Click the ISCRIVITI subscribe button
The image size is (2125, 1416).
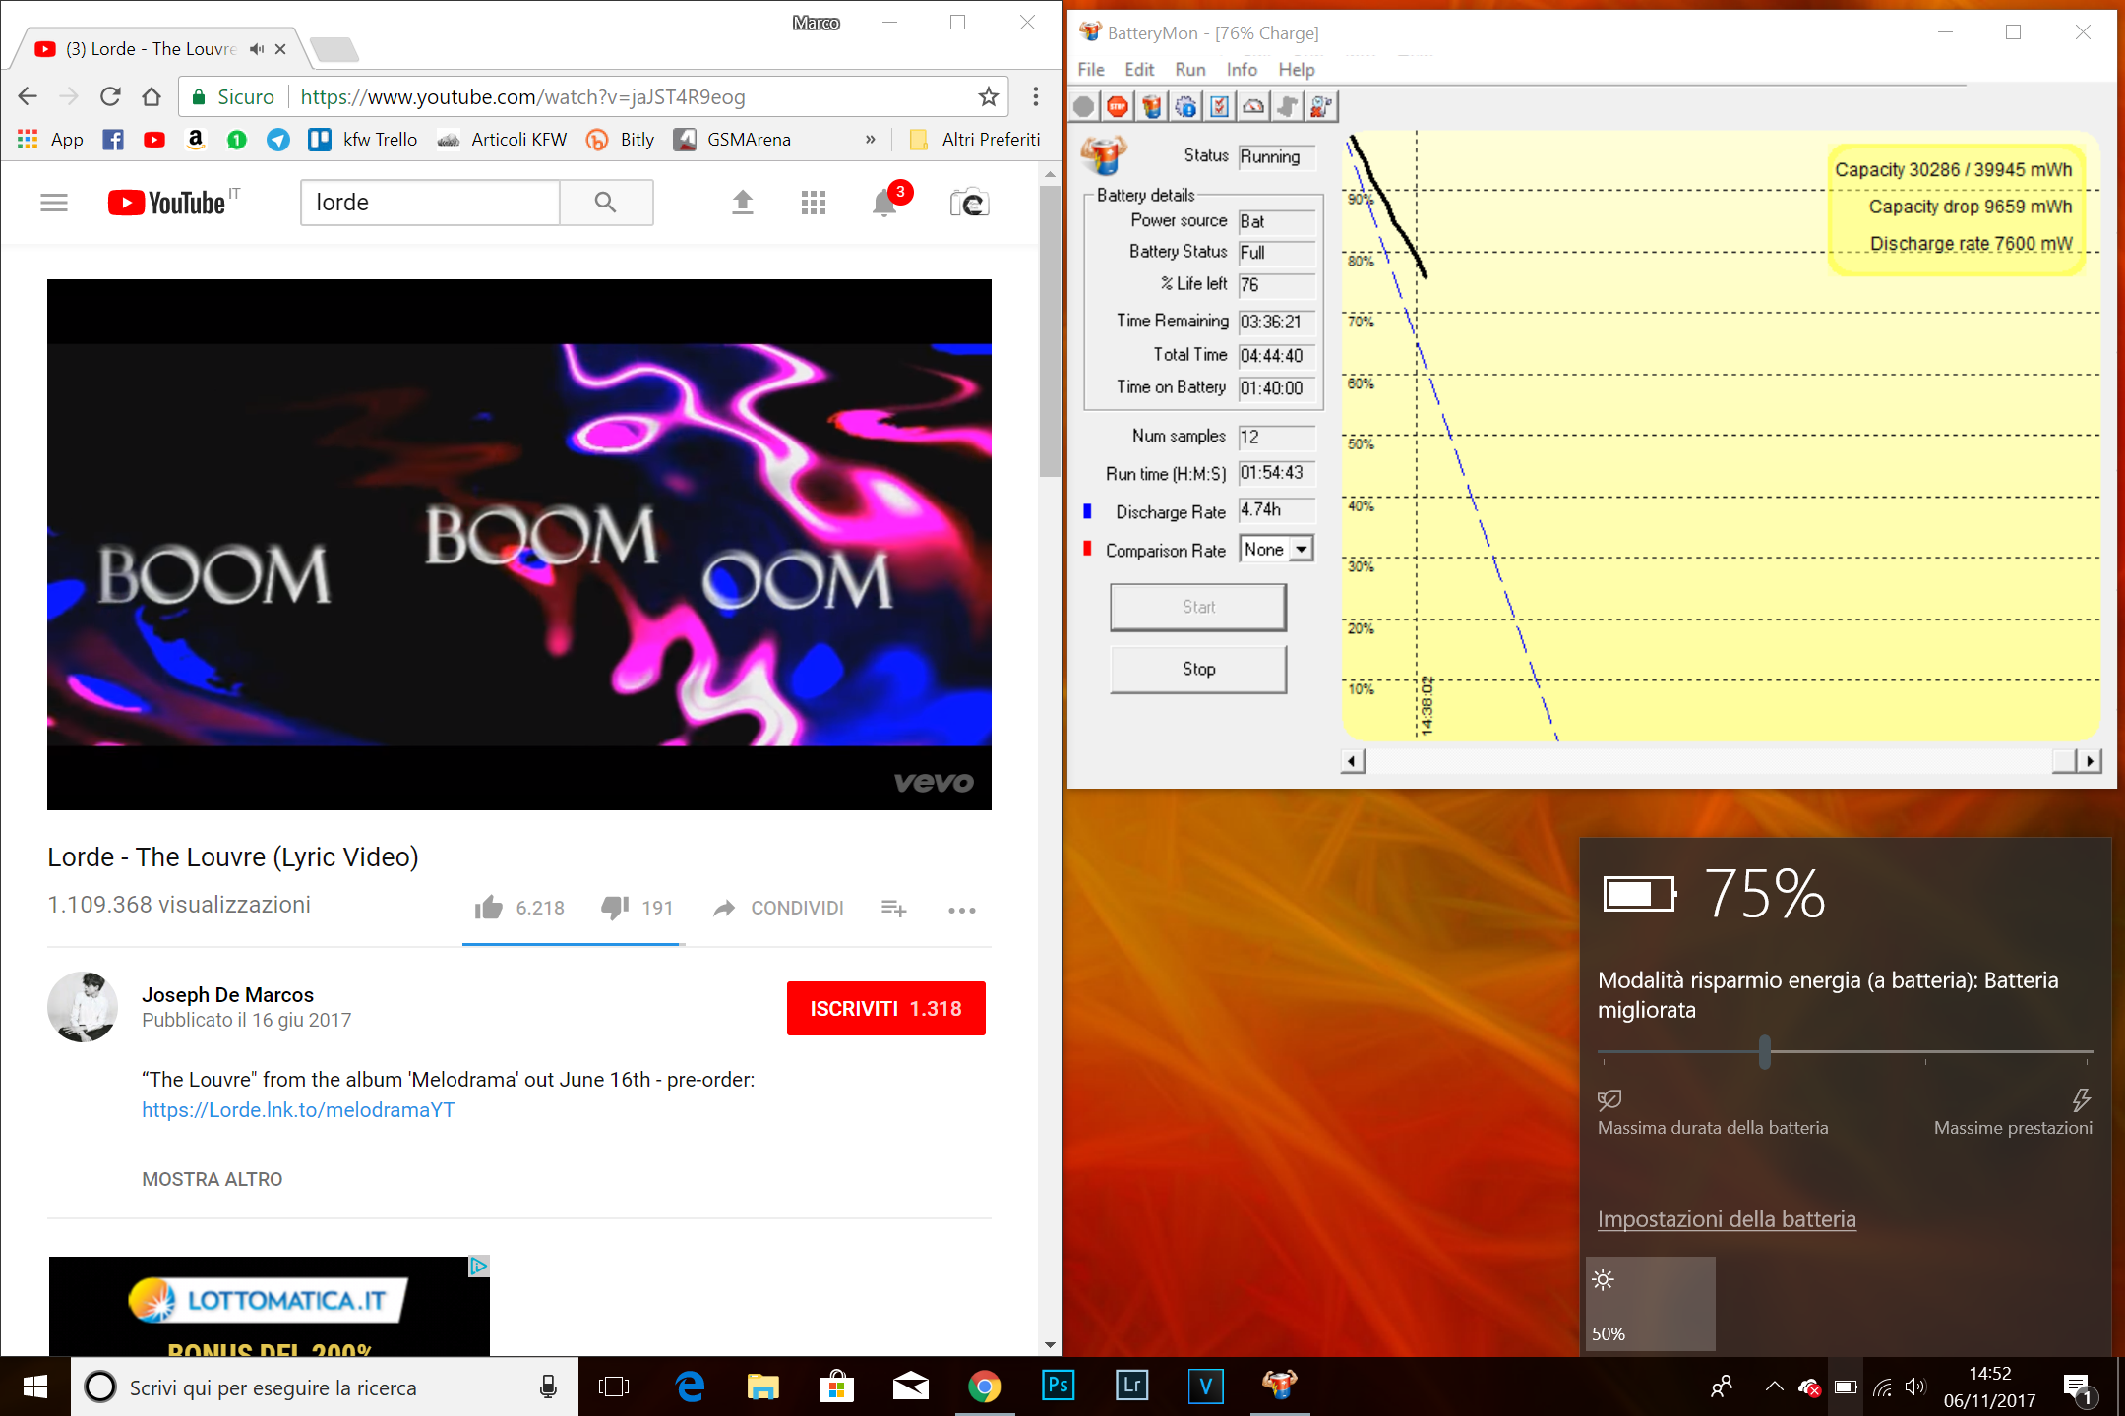coord(884,1008)
